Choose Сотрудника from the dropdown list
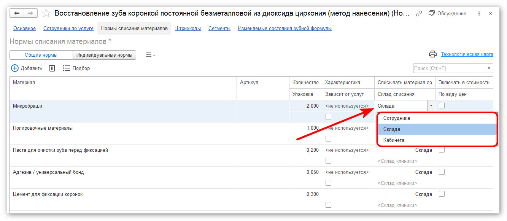 pos(437,118)
